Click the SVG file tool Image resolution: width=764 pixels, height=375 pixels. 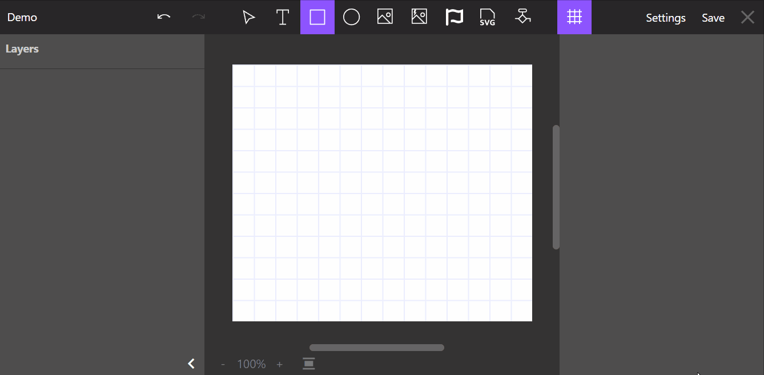coord(488,17)
